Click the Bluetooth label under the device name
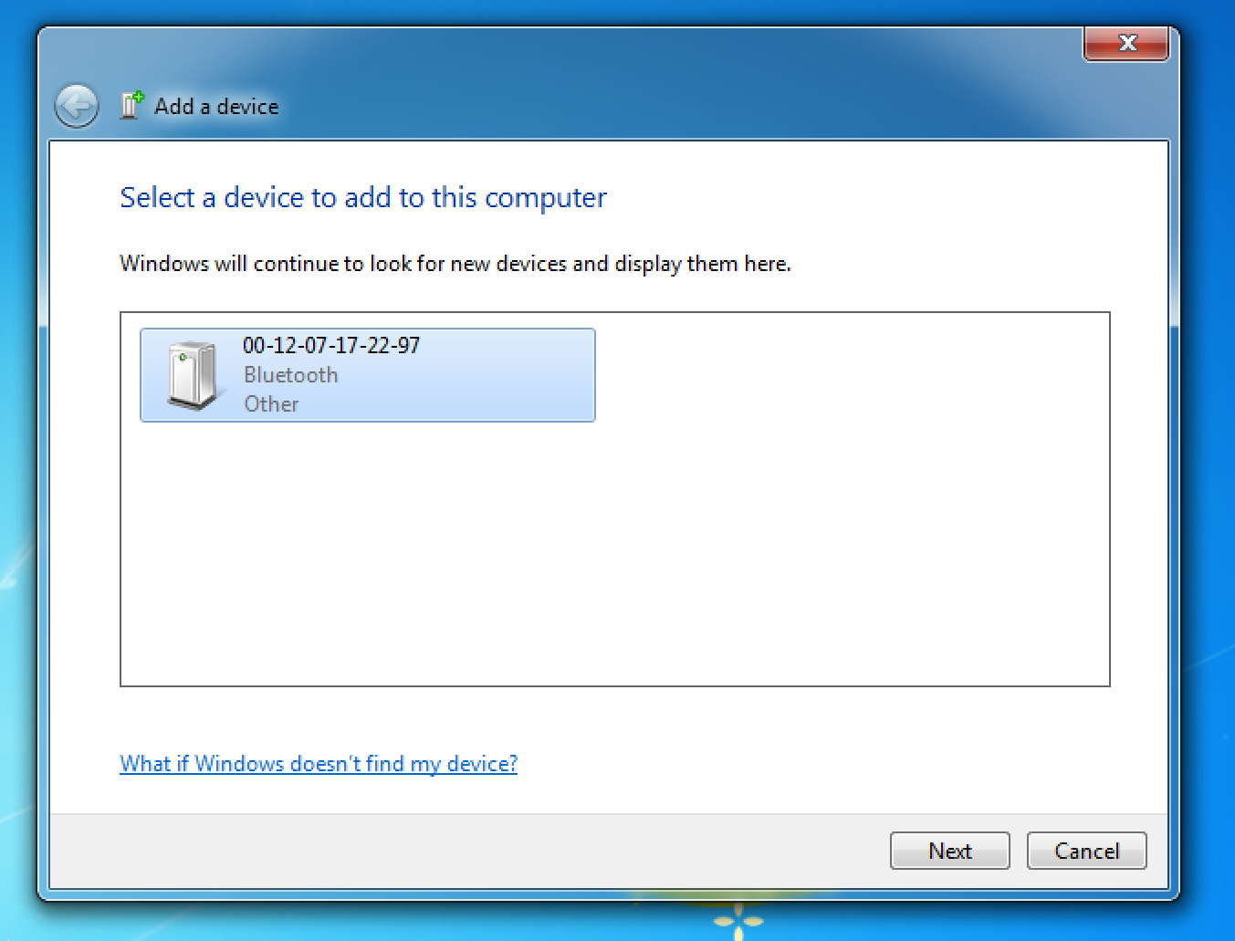1235x941 pixels. pos(290,375)
